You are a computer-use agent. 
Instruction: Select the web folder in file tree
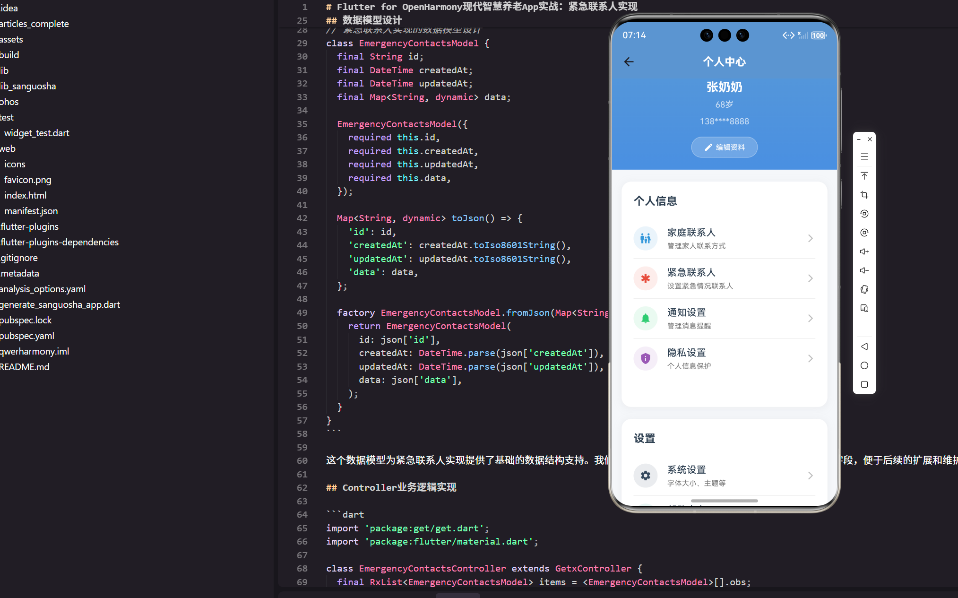8,149
